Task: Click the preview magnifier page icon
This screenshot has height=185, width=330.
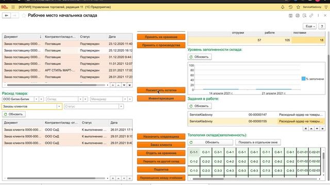Action: (x=304, y=15)
